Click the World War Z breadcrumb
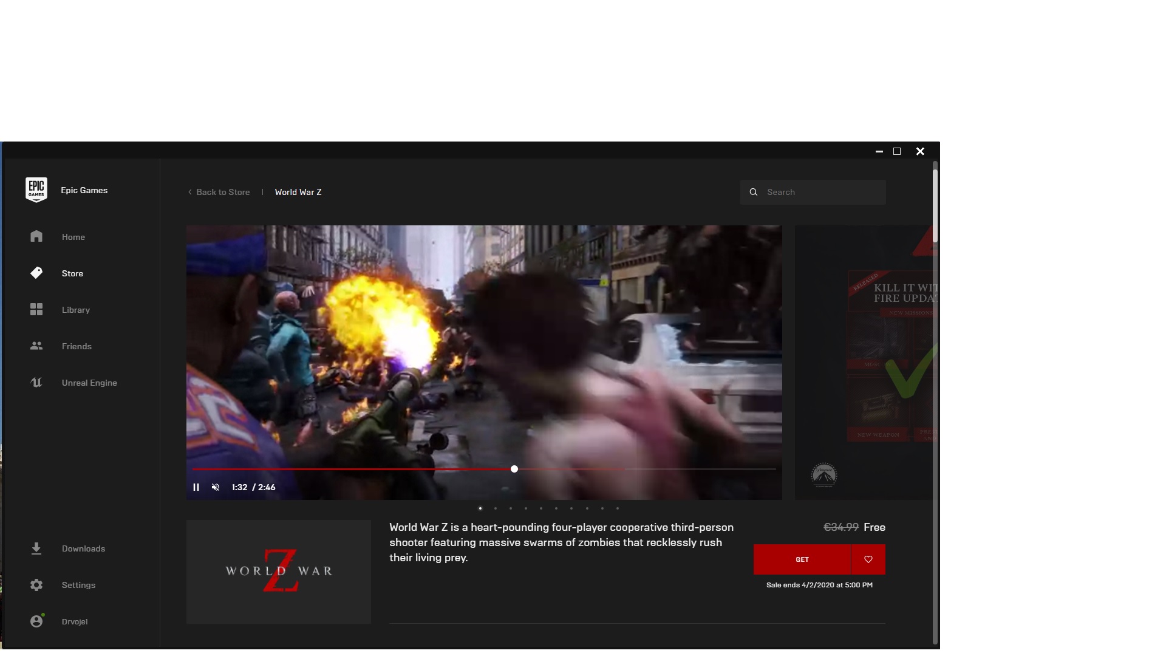The width and height of the screenshot is (1166, 656). click(x=298, y=192)
